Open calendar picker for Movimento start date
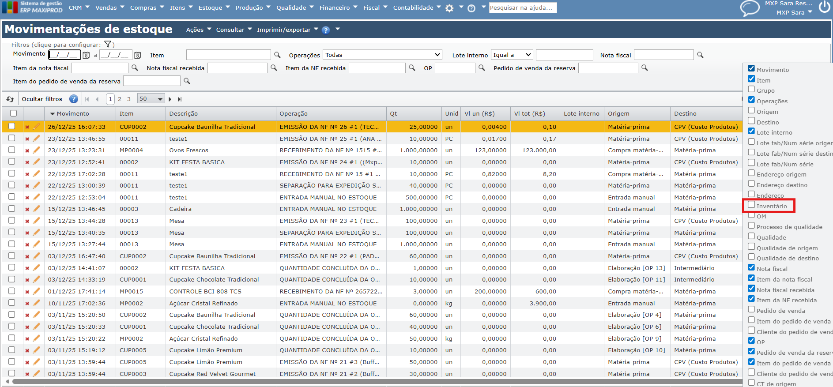Viewport: 833px width, 387px height. pyautogui.click(x=86, y=55)
